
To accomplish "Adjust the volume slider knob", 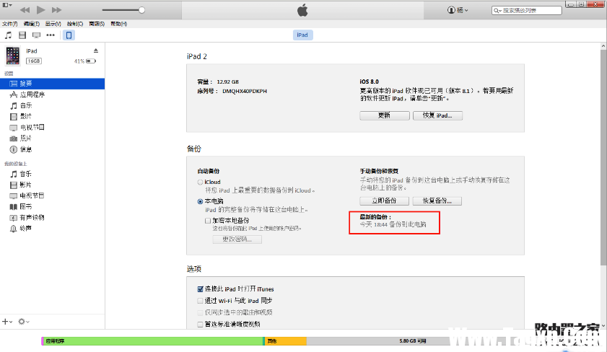I will [x=141, y=10].
